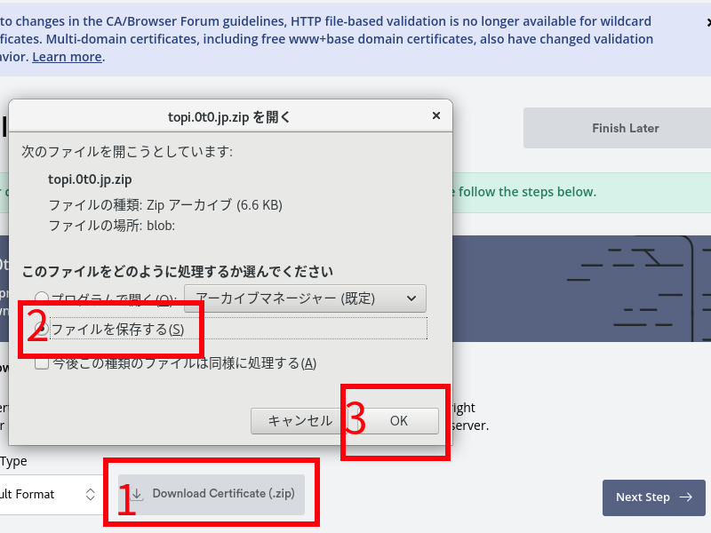Close the topi.0t0.jp.zip dialog with the X
The width and height of the screenshot is (711, 533).
435,115
